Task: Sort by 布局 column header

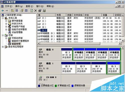Action: (61, 15)
